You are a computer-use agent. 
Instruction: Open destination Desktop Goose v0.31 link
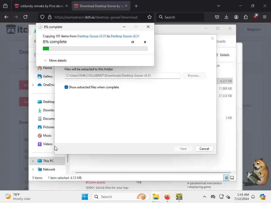125,36
